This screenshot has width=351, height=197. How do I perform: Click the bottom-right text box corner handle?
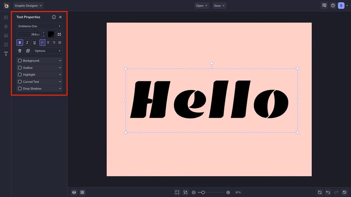(297, 132)
